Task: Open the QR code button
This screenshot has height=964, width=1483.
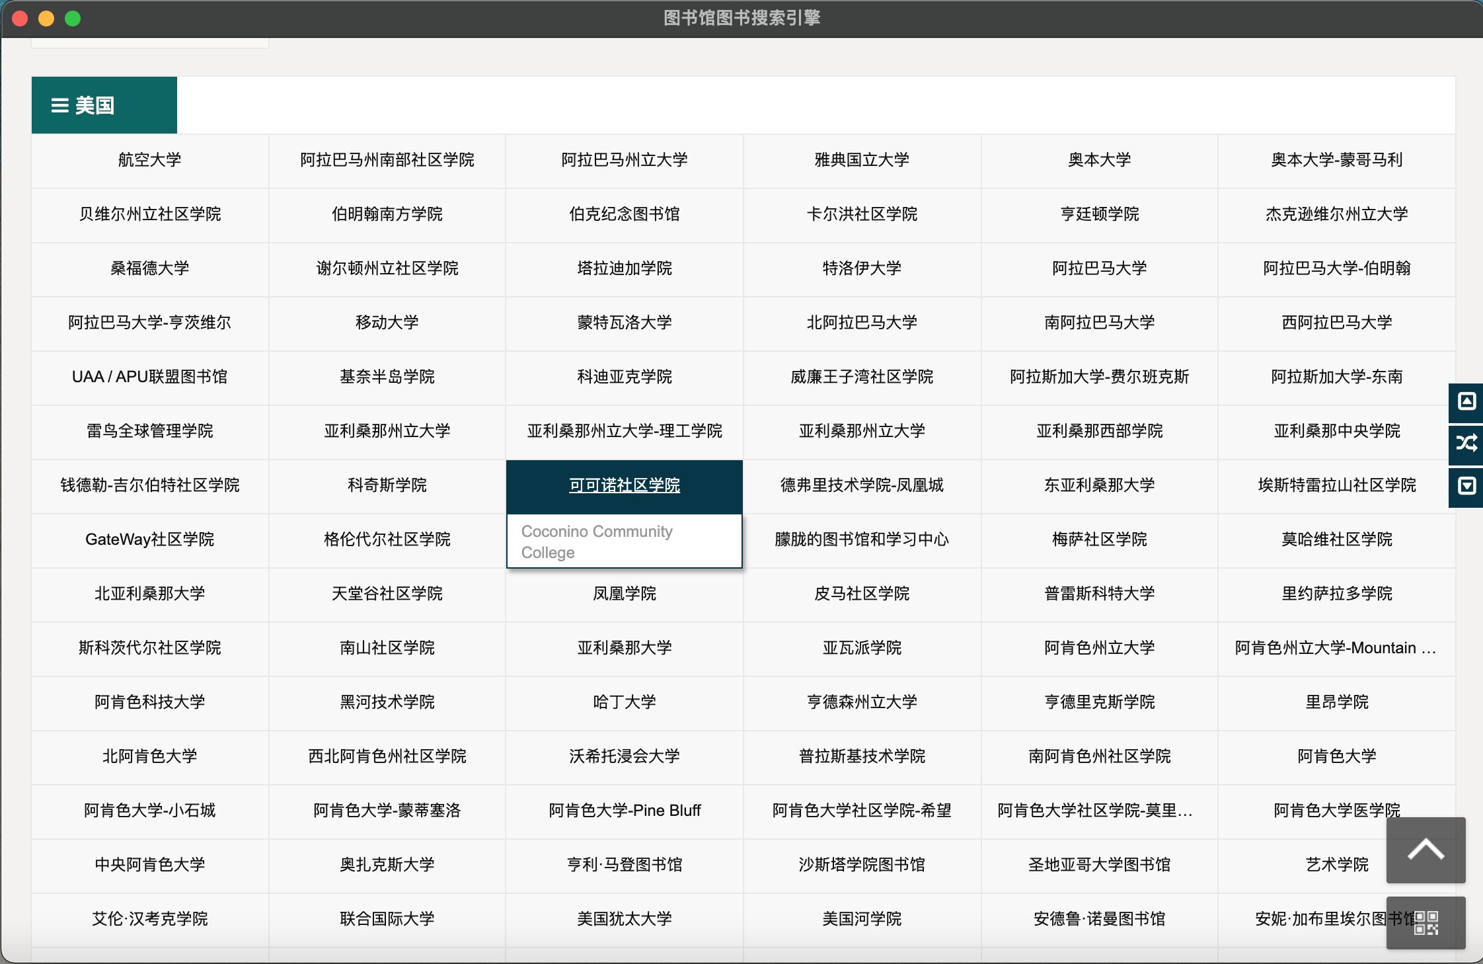Action: pos(1426,923)
